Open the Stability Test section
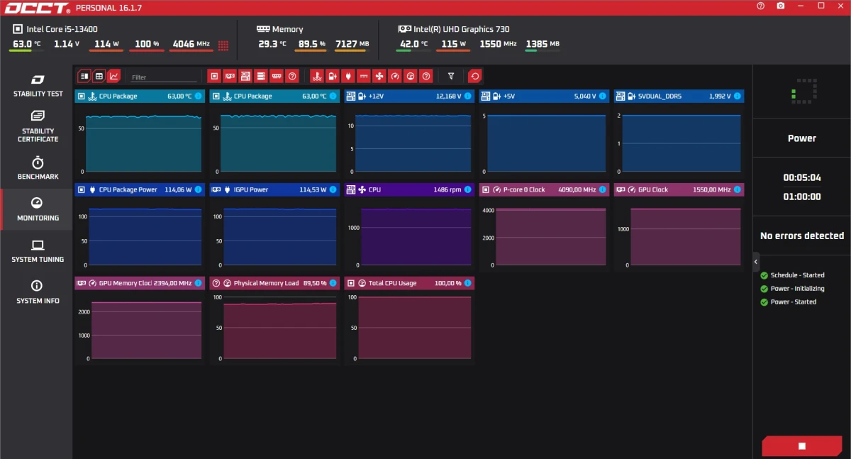Viewport: 851px width, 459px height. tap(38, 85)
